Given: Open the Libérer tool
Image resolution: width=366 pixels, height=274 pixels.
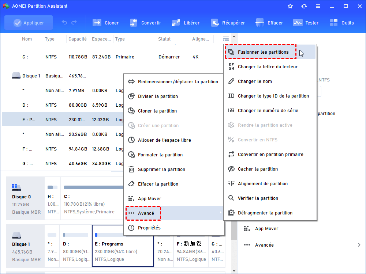Looking at the screenshot, I should pyautogui.click(x=186, y=23).
